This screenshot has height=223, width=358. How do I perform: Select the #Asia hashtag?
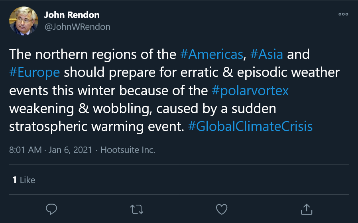tap(267, 54)
